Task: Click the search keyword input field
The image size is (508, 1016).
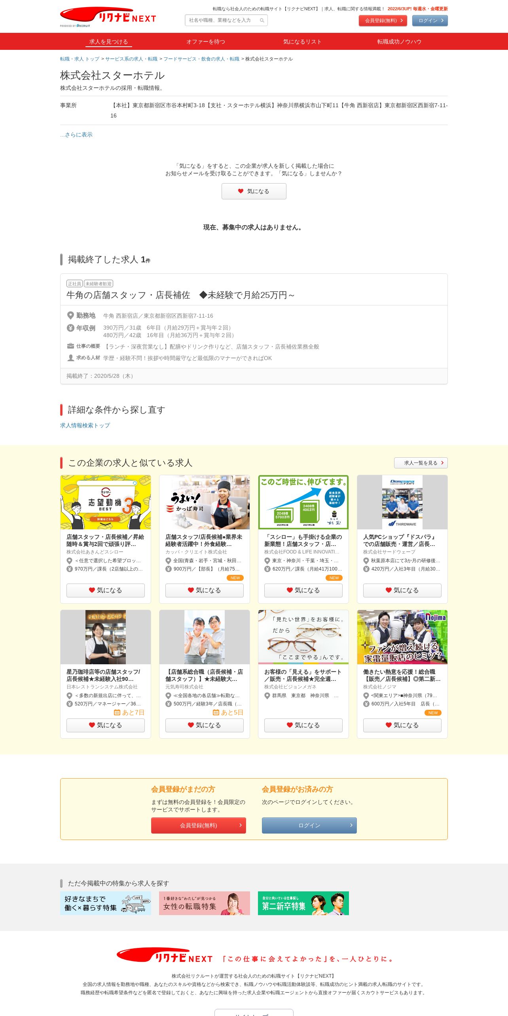Action: coord(226,20)
